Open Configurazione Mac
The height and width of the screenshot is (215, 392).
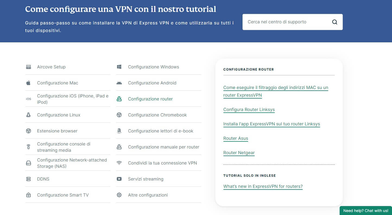tap(58, 83)
